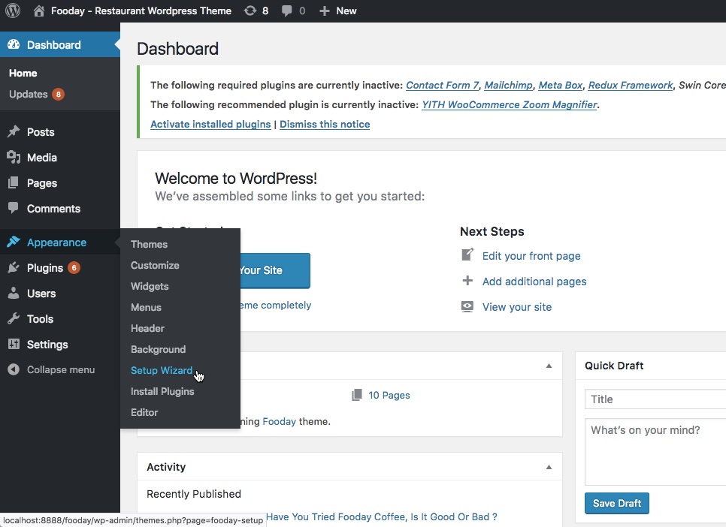This screenshot has height=527, width=726.
Task: Click the Posts pushpin icon
Action: click(x=14, y=132)
